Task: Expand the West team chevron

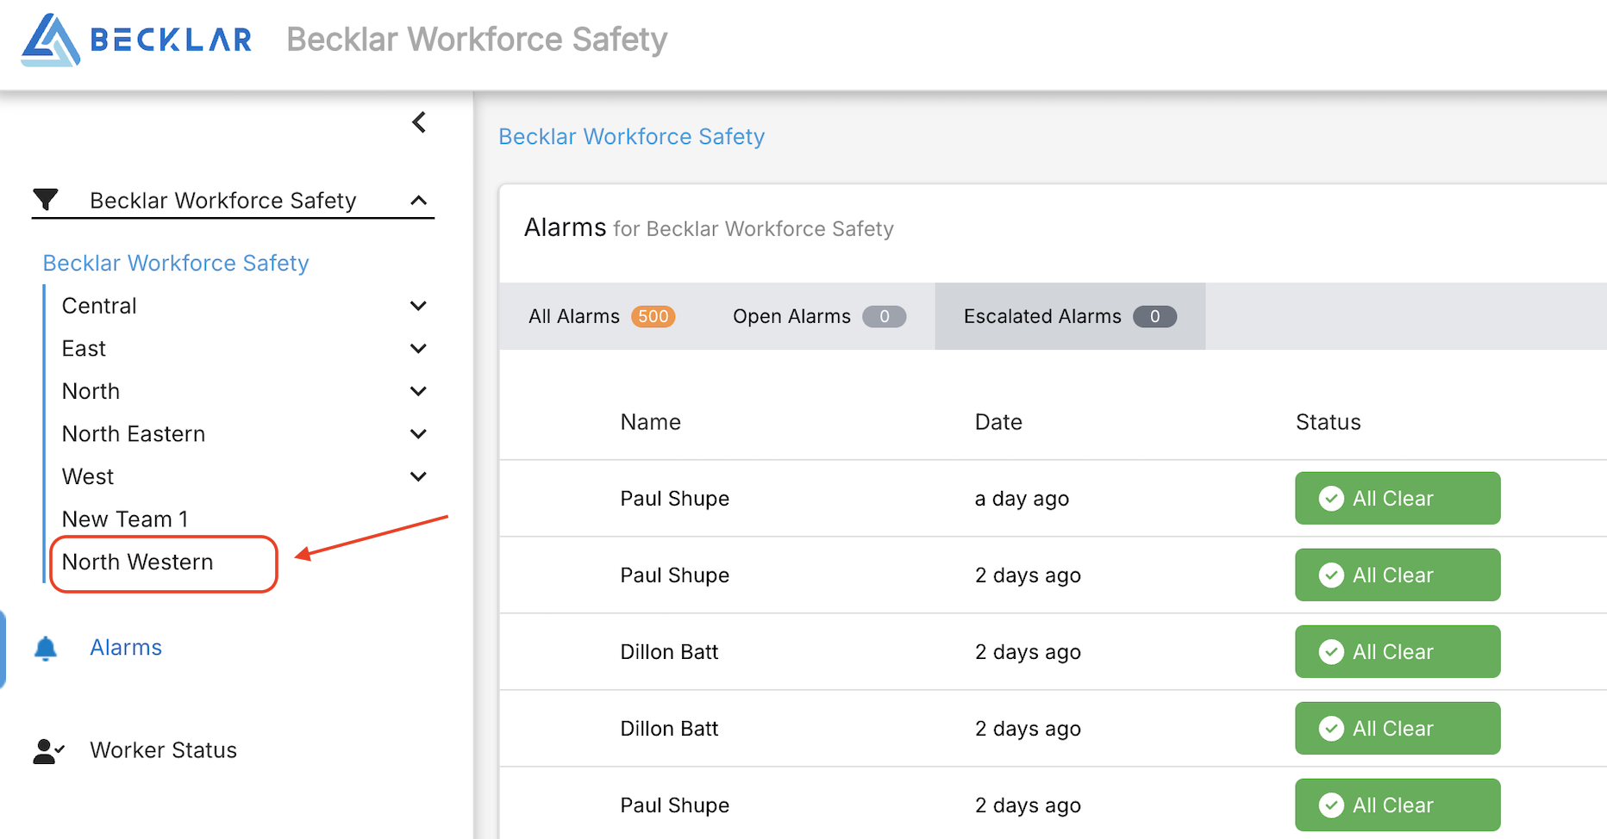Action: pos(419,476)
